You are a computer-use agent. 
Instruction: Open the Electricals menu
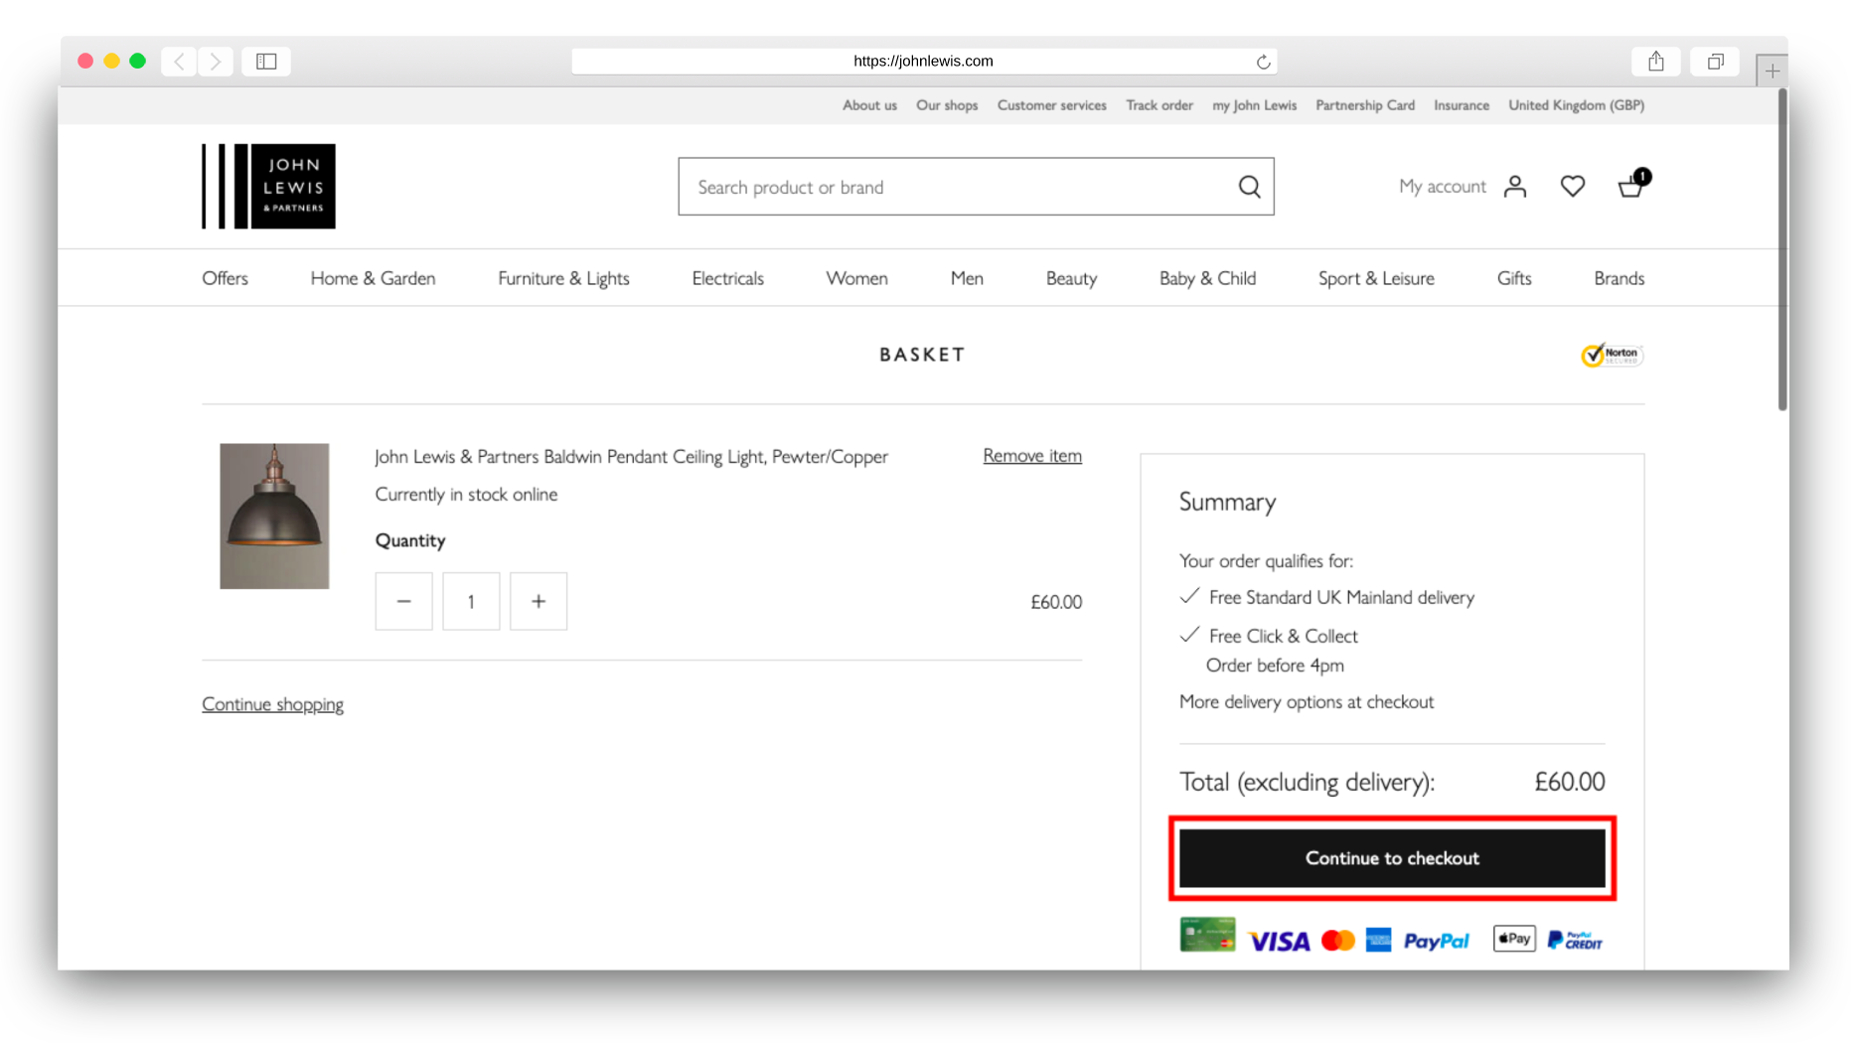pyautogui.click(x=727, y=278)
